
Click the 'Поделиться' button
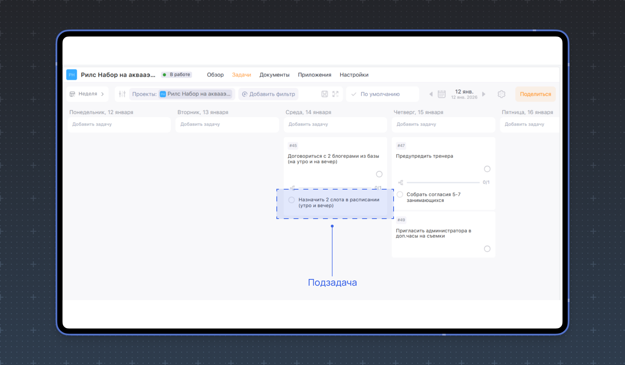point(535,94)
